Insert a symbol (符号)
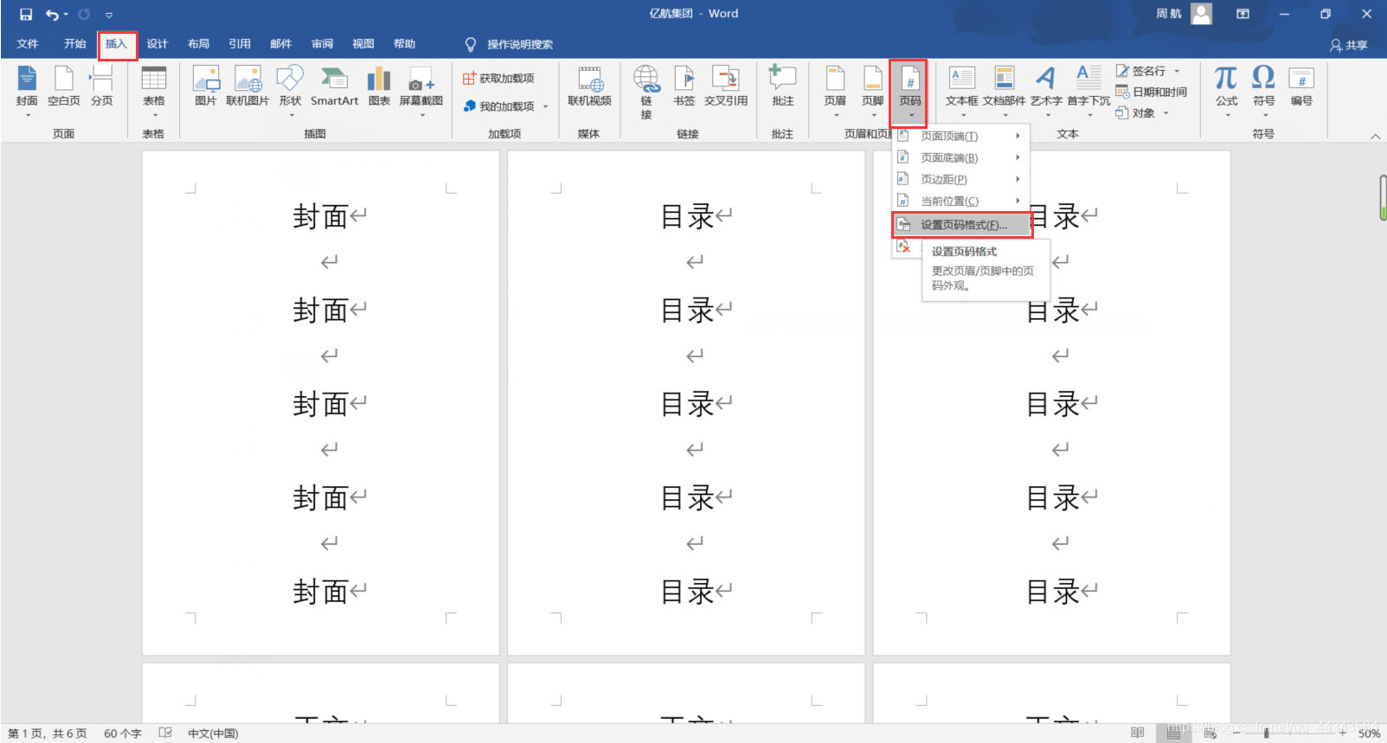 coord(1263,90)
